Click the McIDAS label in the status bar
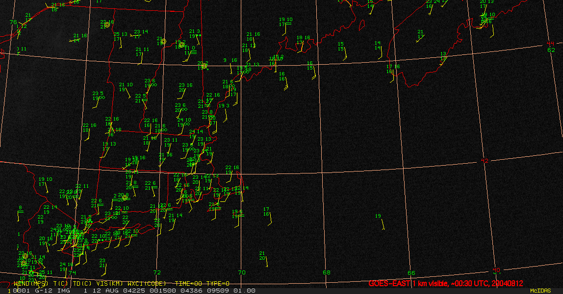 (x=540, y=291)
